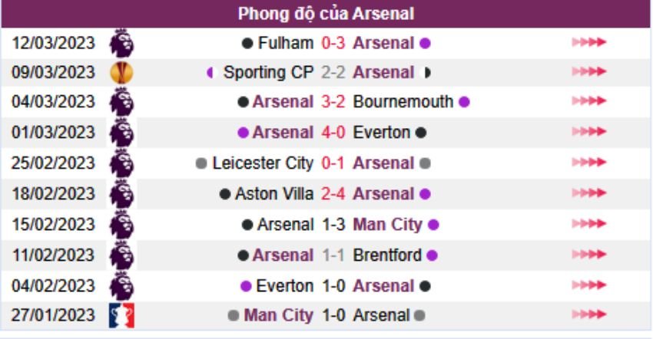
Task: Expand details arrows for 27/01/2023 match
Action: point(588,315)
